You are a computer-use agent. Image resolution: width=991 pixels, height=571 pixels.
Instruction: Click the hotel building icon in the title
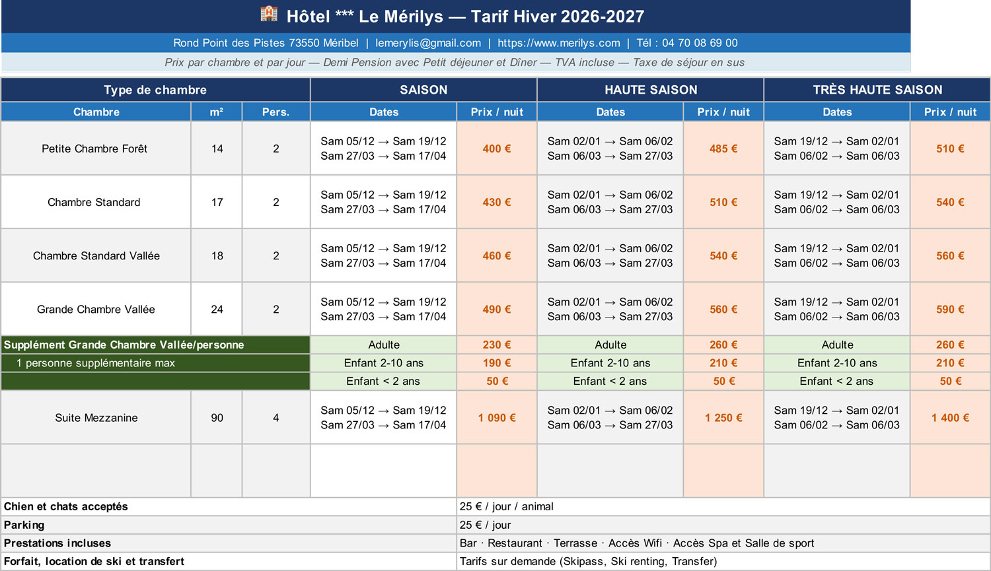pyautogui.click(x=269, y=15)
